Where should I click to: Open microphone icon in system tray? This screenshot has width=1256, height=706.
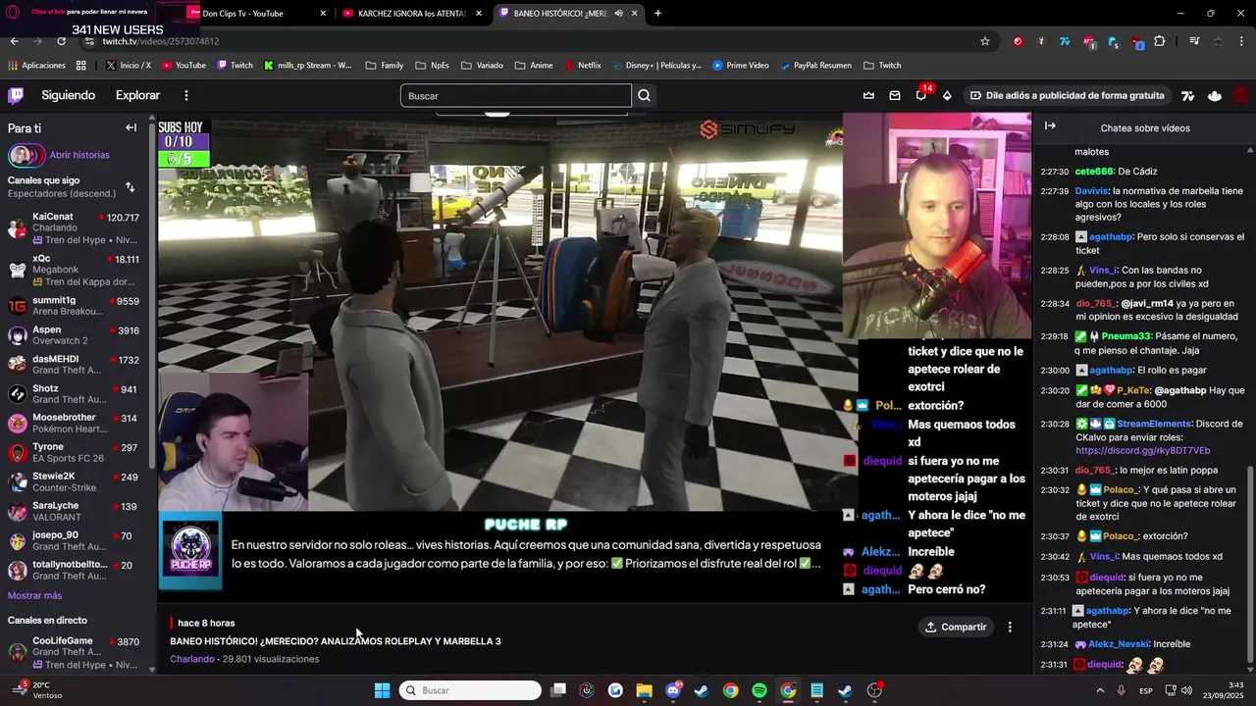point(1121,690)
